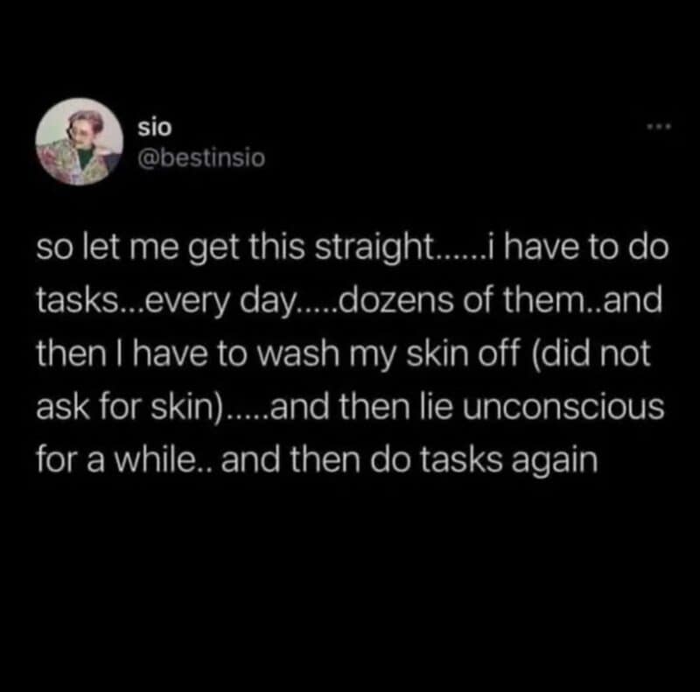Click the word 'them..and' on the second line
Image resolution: width=700 pixels, height=692 pixels.
(x=583, y=300)
